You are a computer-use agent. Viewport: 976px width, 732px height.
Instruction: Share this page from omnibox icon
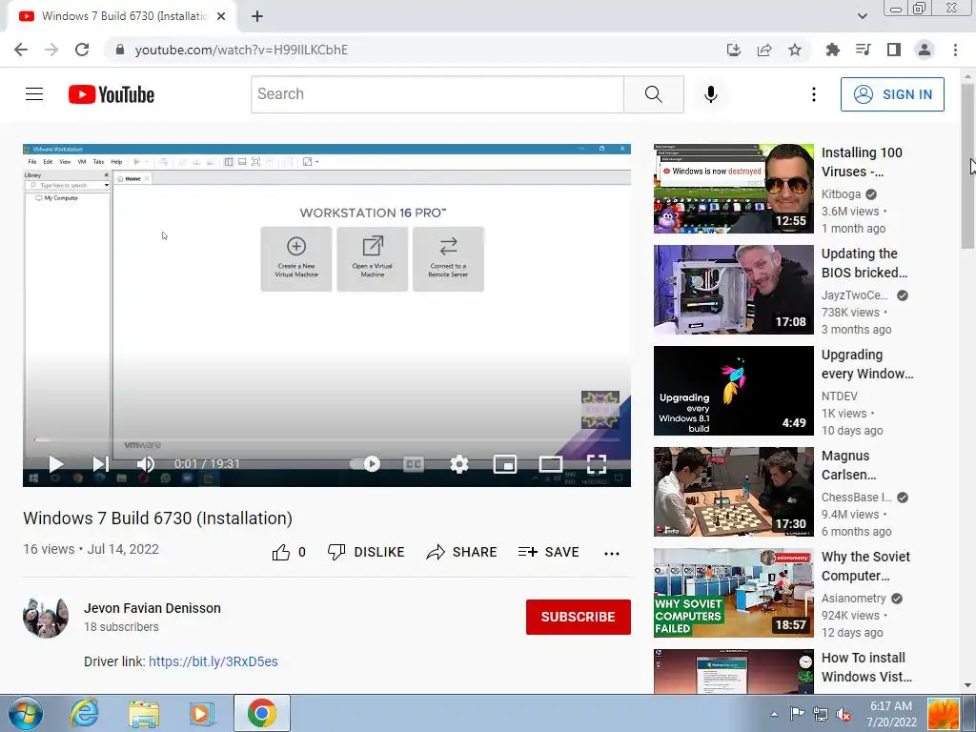tap(764, 50)
